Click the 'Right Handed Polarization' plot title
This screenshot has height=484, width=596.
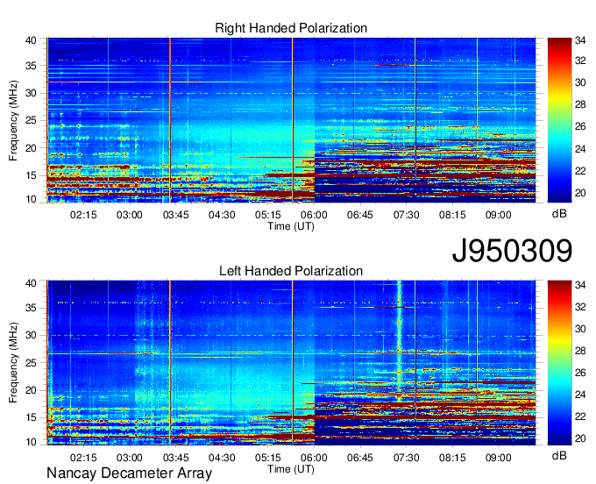(291, 28)
